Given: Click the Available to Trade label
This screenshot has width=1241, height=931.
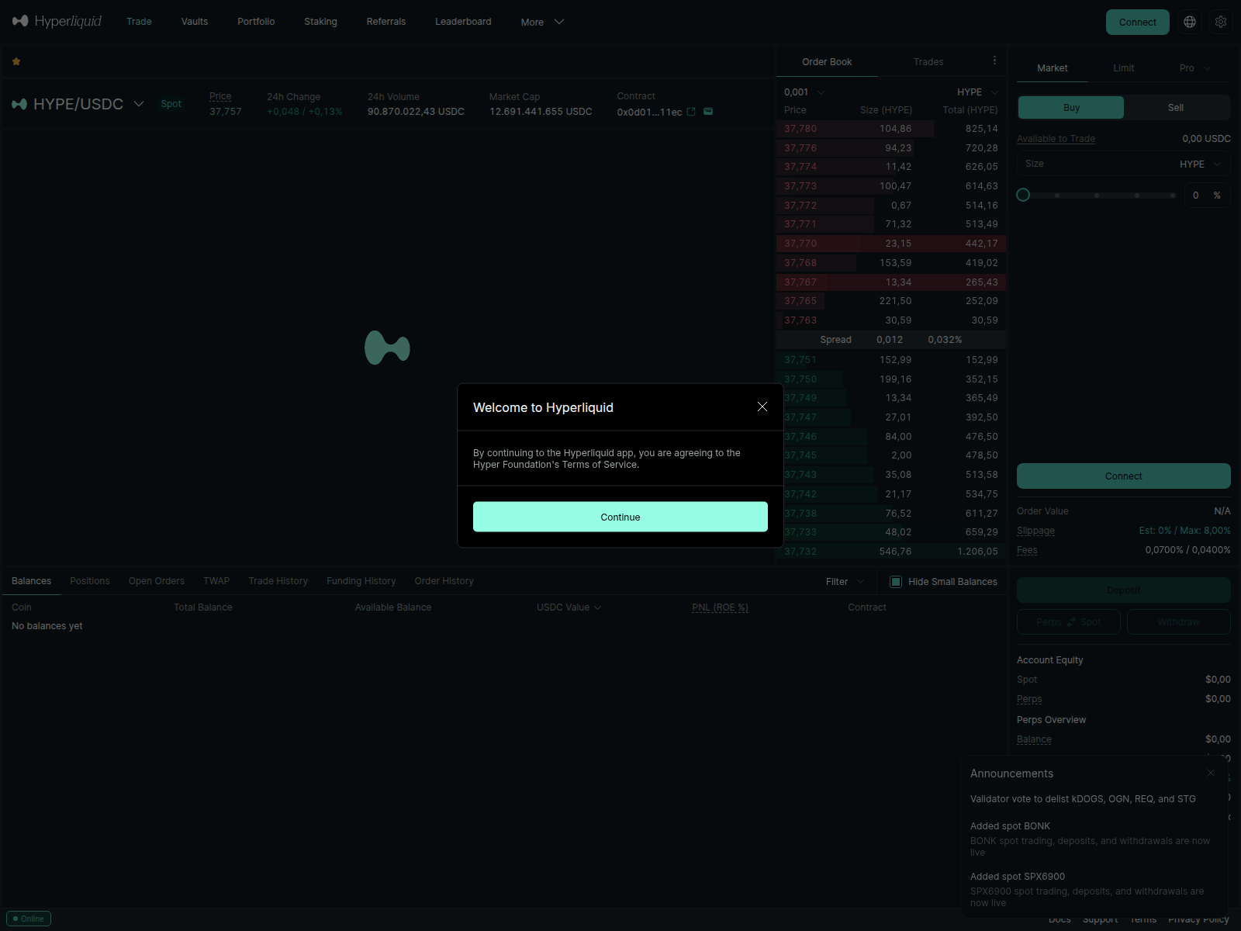Looking at the screenshot, I should pyautogui.click(x=1056, y=139).
